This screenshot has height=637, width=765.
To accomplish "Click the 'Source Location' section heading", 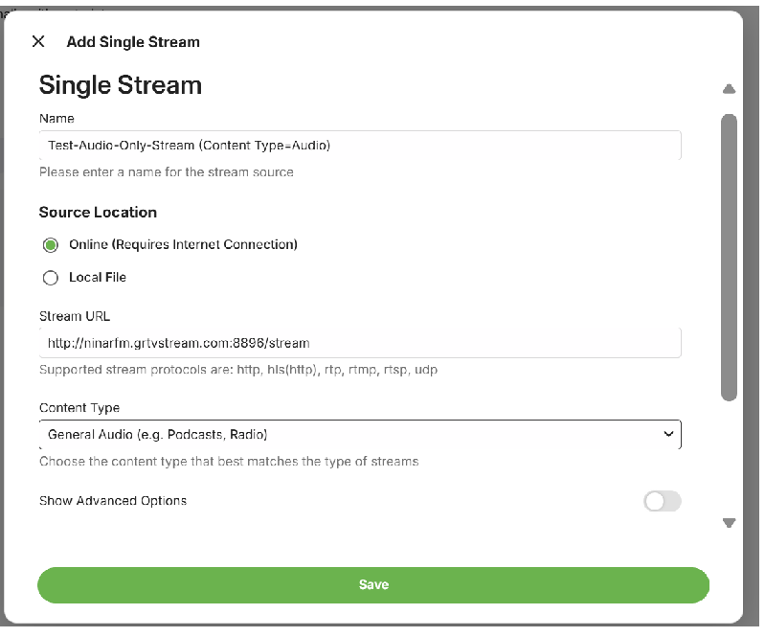I will (98, 213).
